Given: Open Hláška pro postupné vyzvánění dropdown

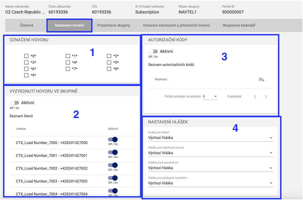Looking at the screenshot, I should point(210,183).
